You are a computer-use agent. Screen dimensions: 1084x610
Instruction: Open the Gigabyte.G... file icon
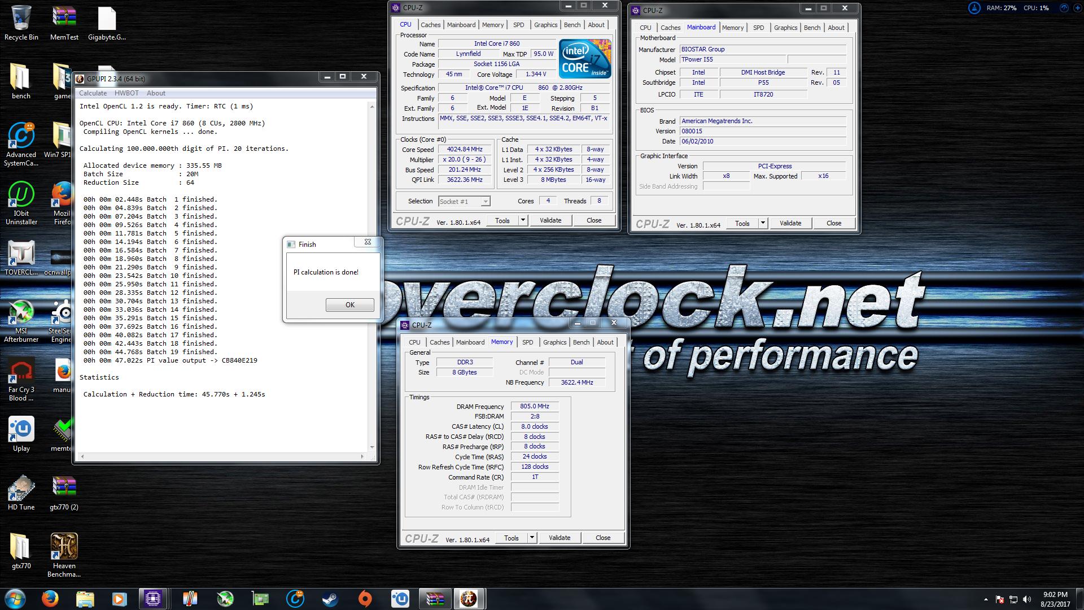point(107,23)
